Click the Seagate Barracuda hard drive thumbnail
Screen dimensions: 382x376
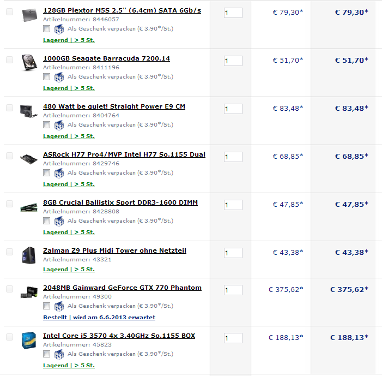[x=29, y=63]
